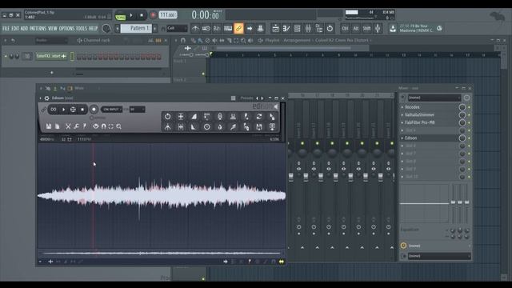The image size is (512, 288).
Task: Open the PATTERNS menu
Action: (x=38, y=29)
